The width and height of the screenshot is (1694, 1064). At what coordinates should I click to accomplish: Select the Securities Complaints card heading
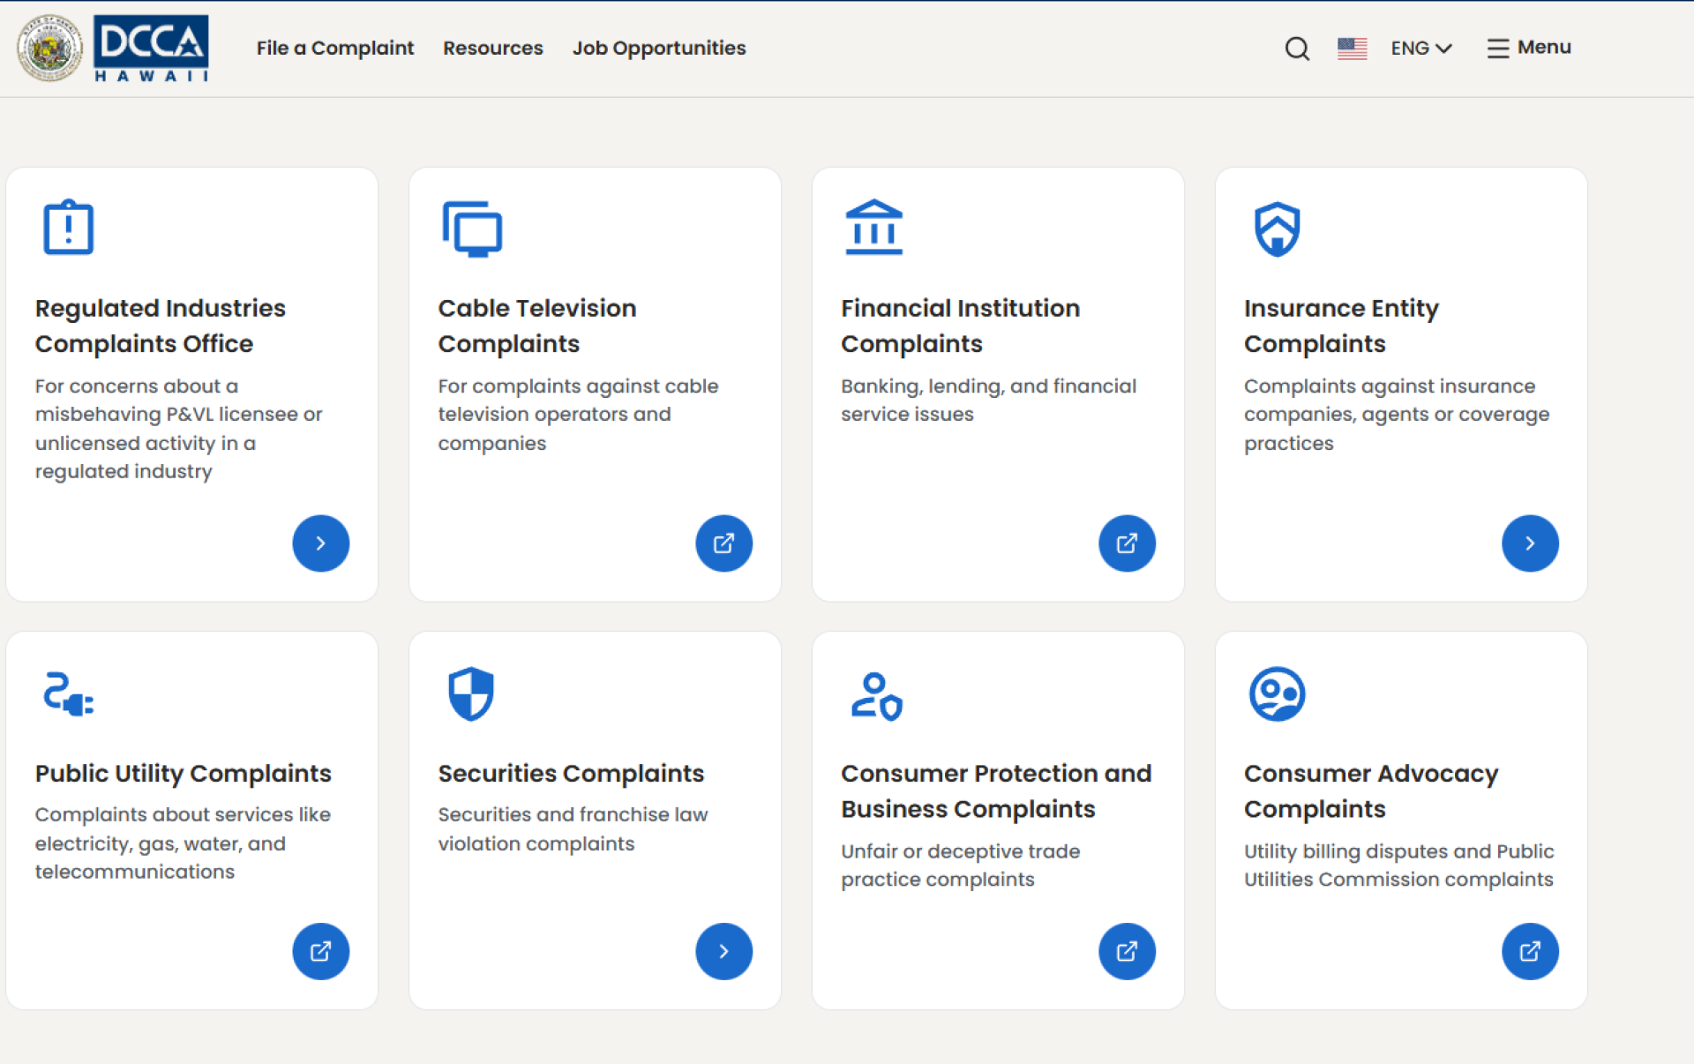pyautogui.click(x=571, y=773)
